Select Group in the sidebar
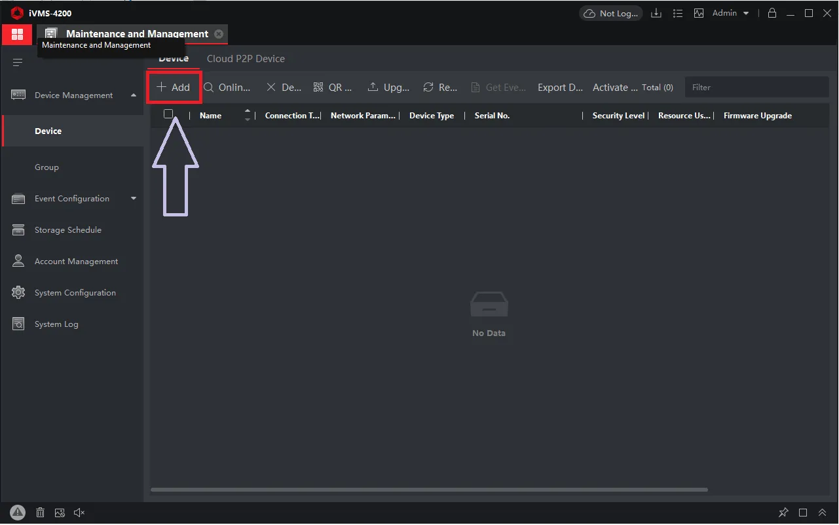Viewport: 839px width, 525px height. (47, 167)
